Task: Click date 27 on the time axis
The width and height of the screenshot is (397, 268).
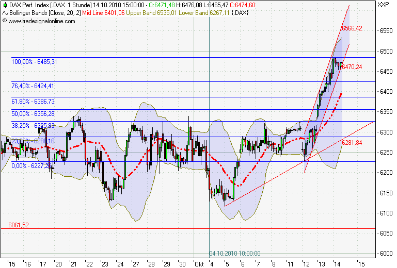Action: tap(136, 264)
